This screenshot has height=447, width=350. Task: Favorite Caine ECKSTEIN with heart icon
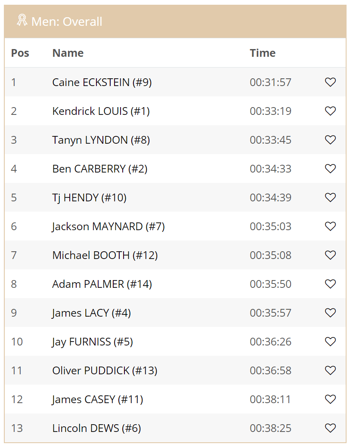click(330, 82)
